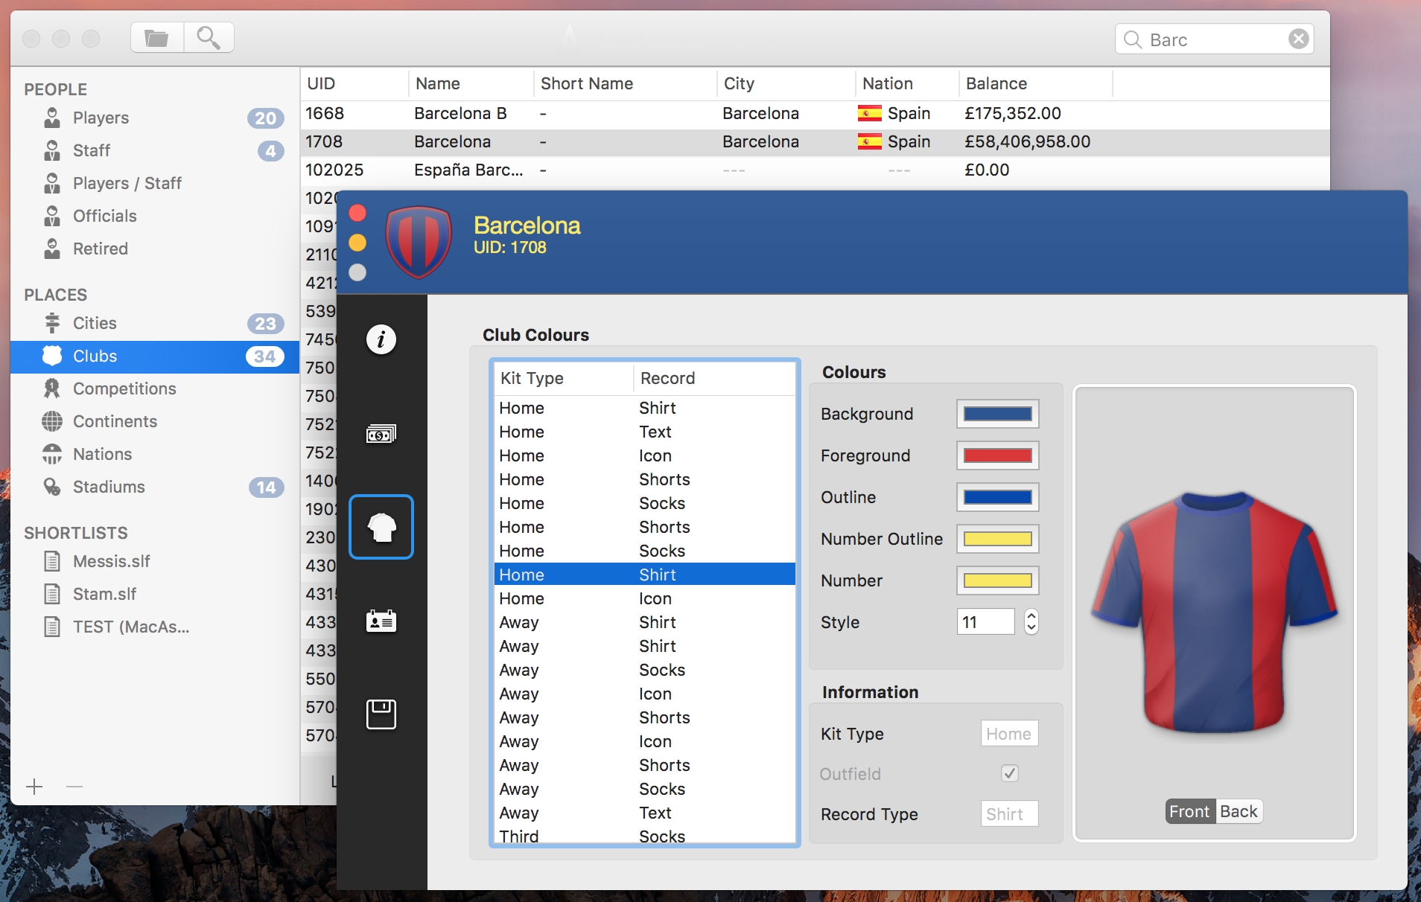Viewport: 1421px width, 902px height.
Task: Open the TEST (MacAs... shortlist
Action: [x=131, y=627]
